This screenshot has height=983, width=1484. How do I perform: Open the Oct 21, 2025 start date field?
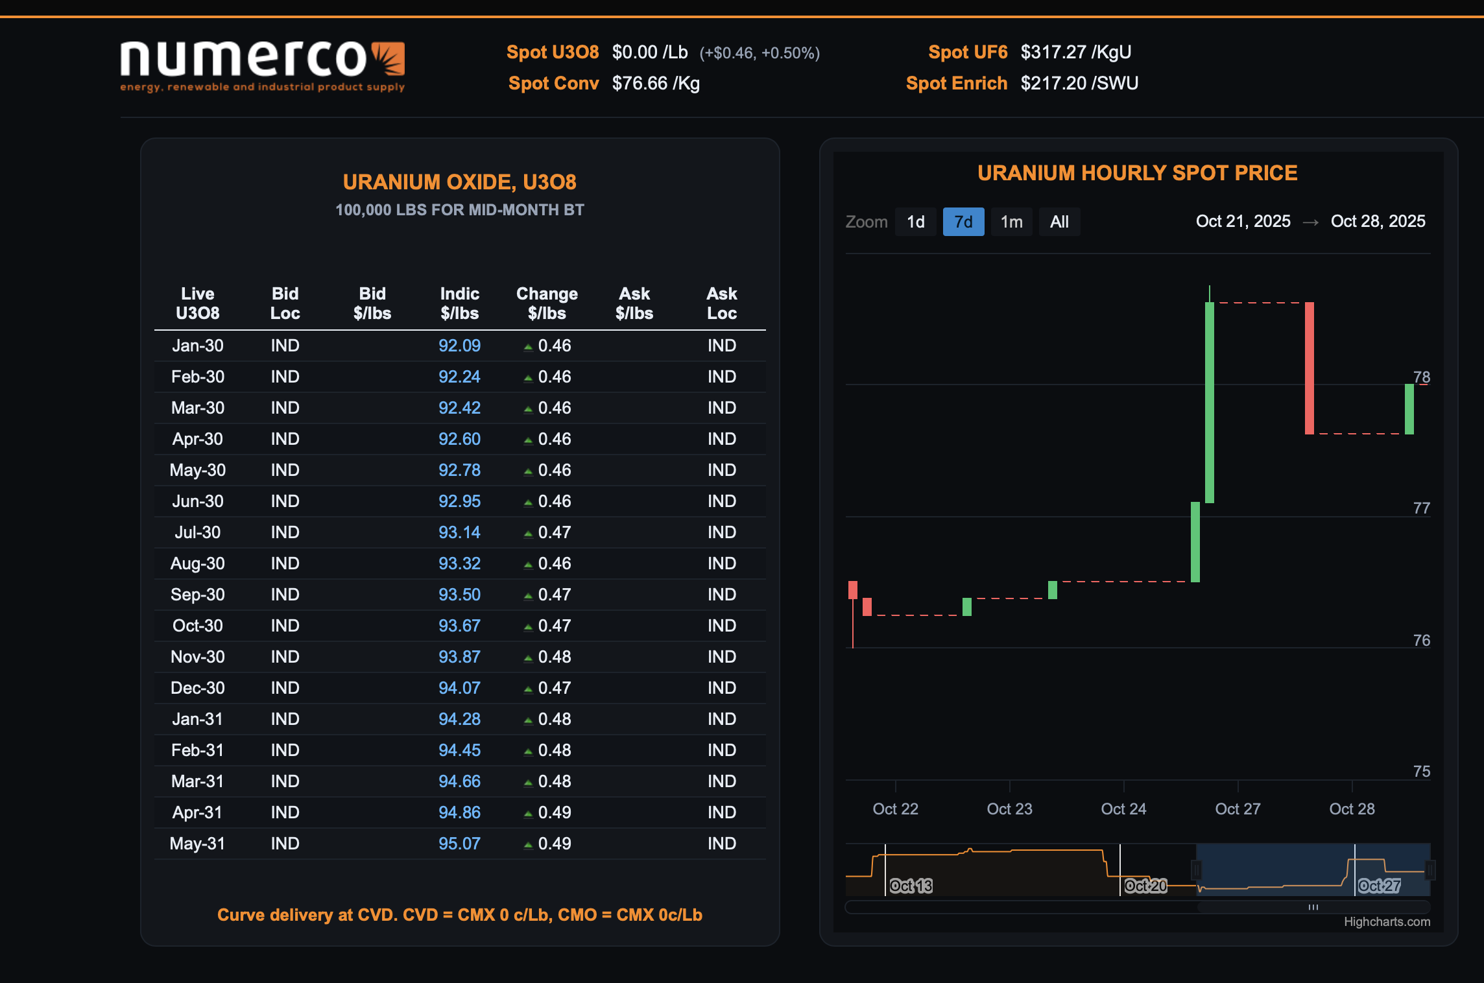tap(1243, 221)
